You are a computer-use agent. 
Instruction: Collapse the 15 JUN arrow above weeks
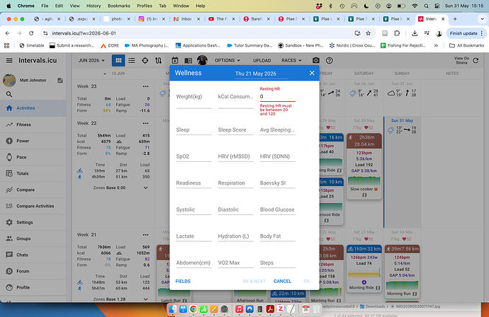pyautogui.click(x=105, y=74)
